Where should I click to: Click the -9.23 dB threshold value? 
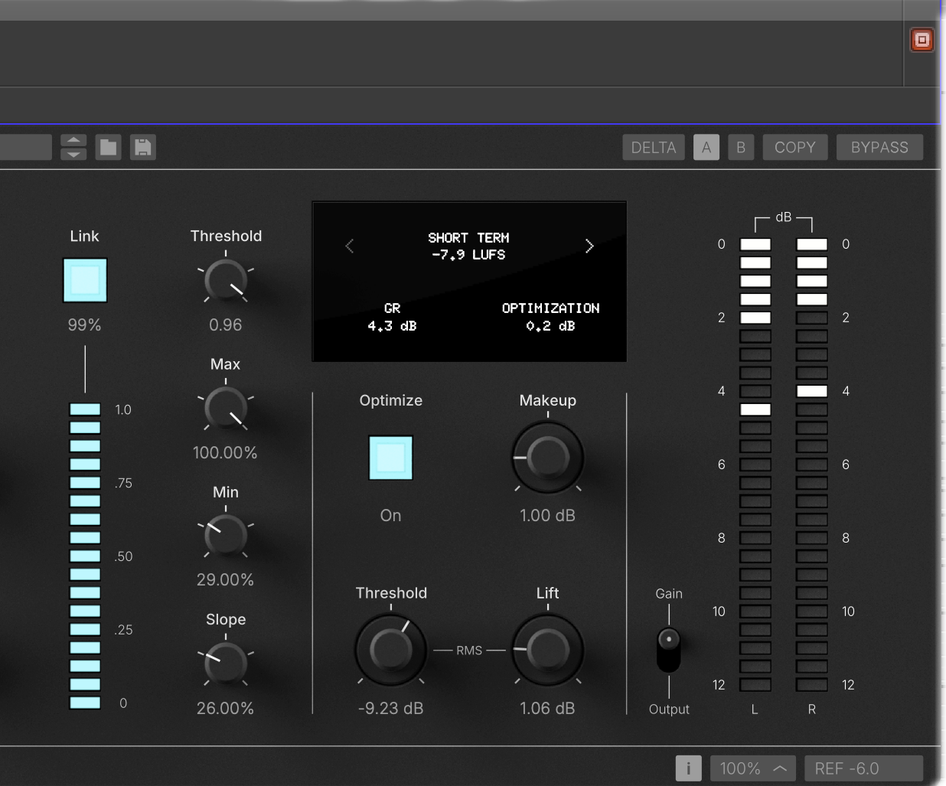pos(390,709)
